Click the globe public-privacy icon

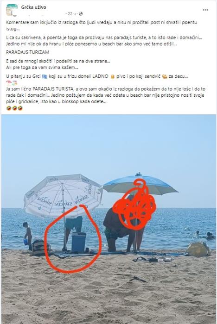tap(81, 13)
